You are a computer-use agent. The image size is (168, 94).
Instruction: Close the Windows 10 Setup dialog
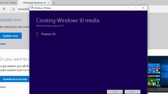[143, 8]
